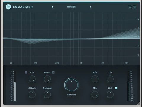Viewport: 142px width, 107px height.
Task: Click the 3K frequency label
Action: pos(103,63)
